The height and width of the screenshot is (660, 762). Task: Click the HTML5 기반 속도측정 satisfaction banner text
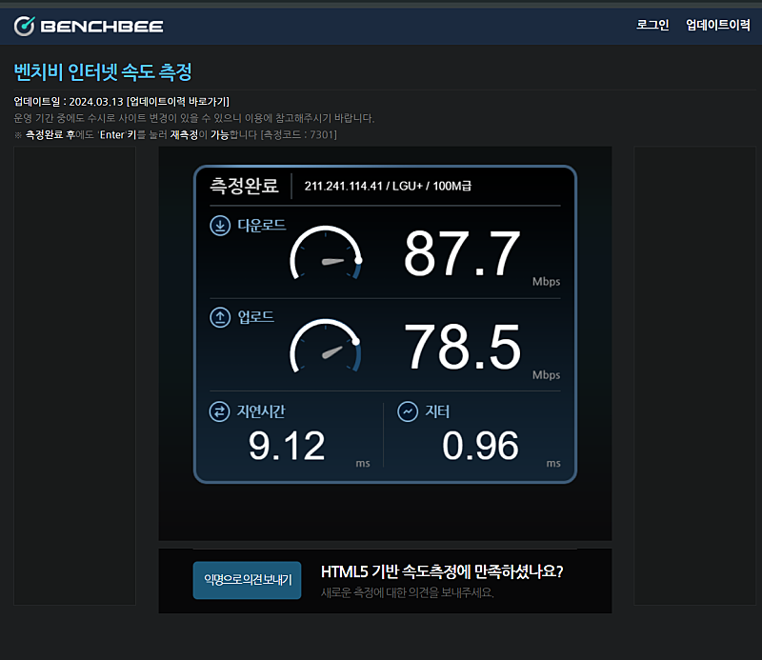click(442, 571)
